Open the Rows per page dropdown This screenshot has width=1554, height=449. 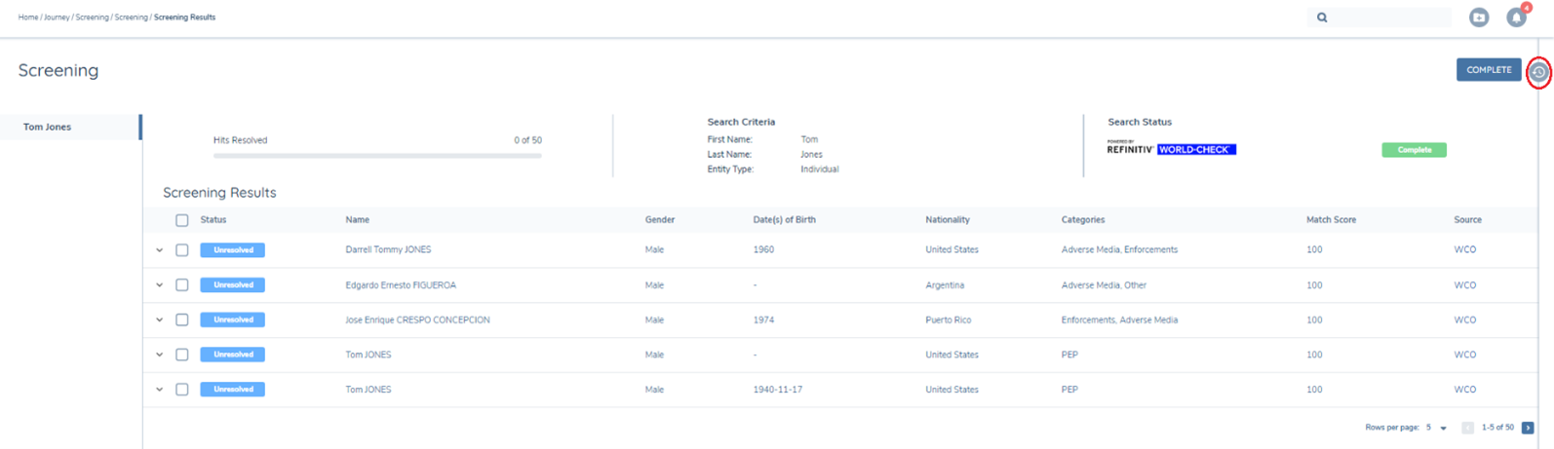coord(1443,428)
